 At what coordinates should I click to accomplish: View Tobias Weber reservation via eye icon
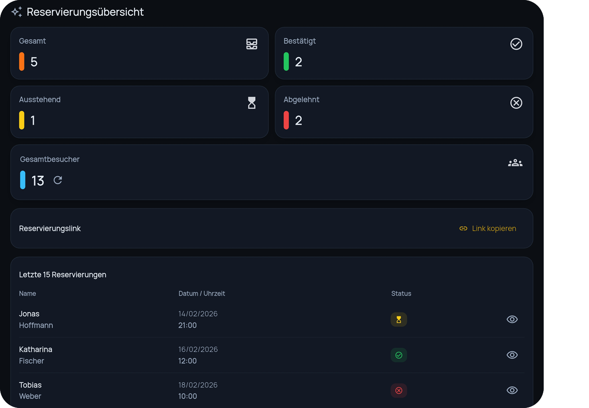tap(512, 390)
